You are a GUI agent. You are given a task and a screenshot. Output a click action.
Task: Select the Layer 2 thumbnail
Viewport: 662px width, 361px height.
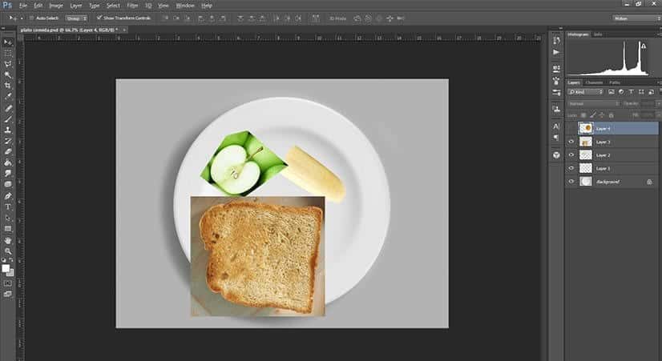pos(585,154)
